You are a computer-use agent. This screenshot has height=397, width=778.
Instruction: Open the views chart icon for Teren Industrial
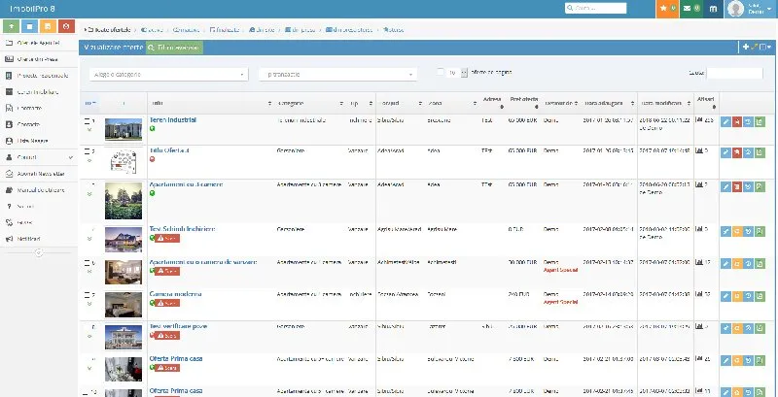[699, 119]
